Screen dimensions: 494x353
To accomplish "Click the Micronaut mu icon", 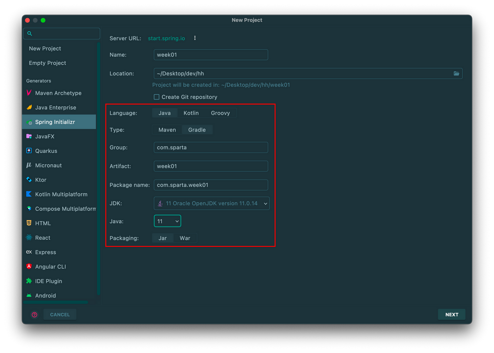I will (x=29, y=165).
